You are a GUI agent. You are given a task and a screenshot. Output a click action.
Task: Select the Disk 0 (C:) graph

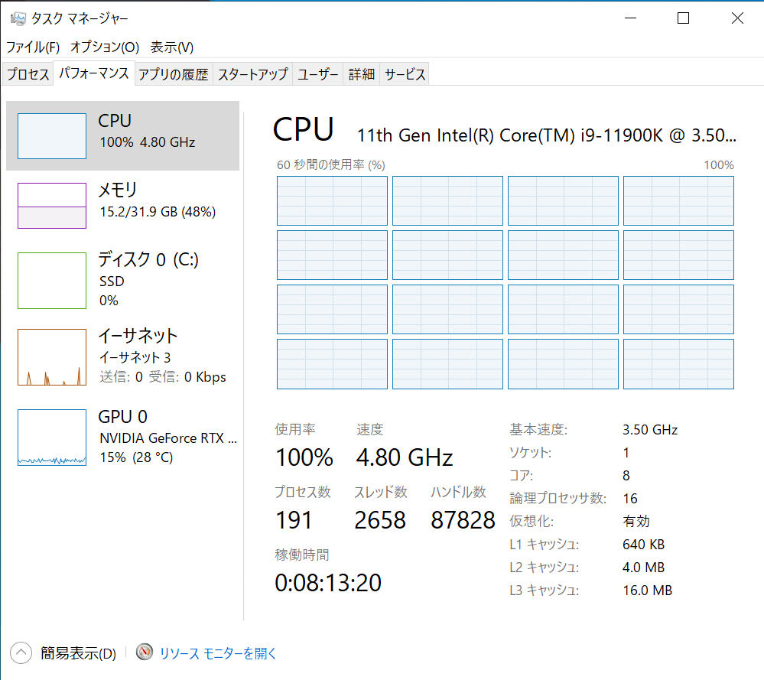52,281
